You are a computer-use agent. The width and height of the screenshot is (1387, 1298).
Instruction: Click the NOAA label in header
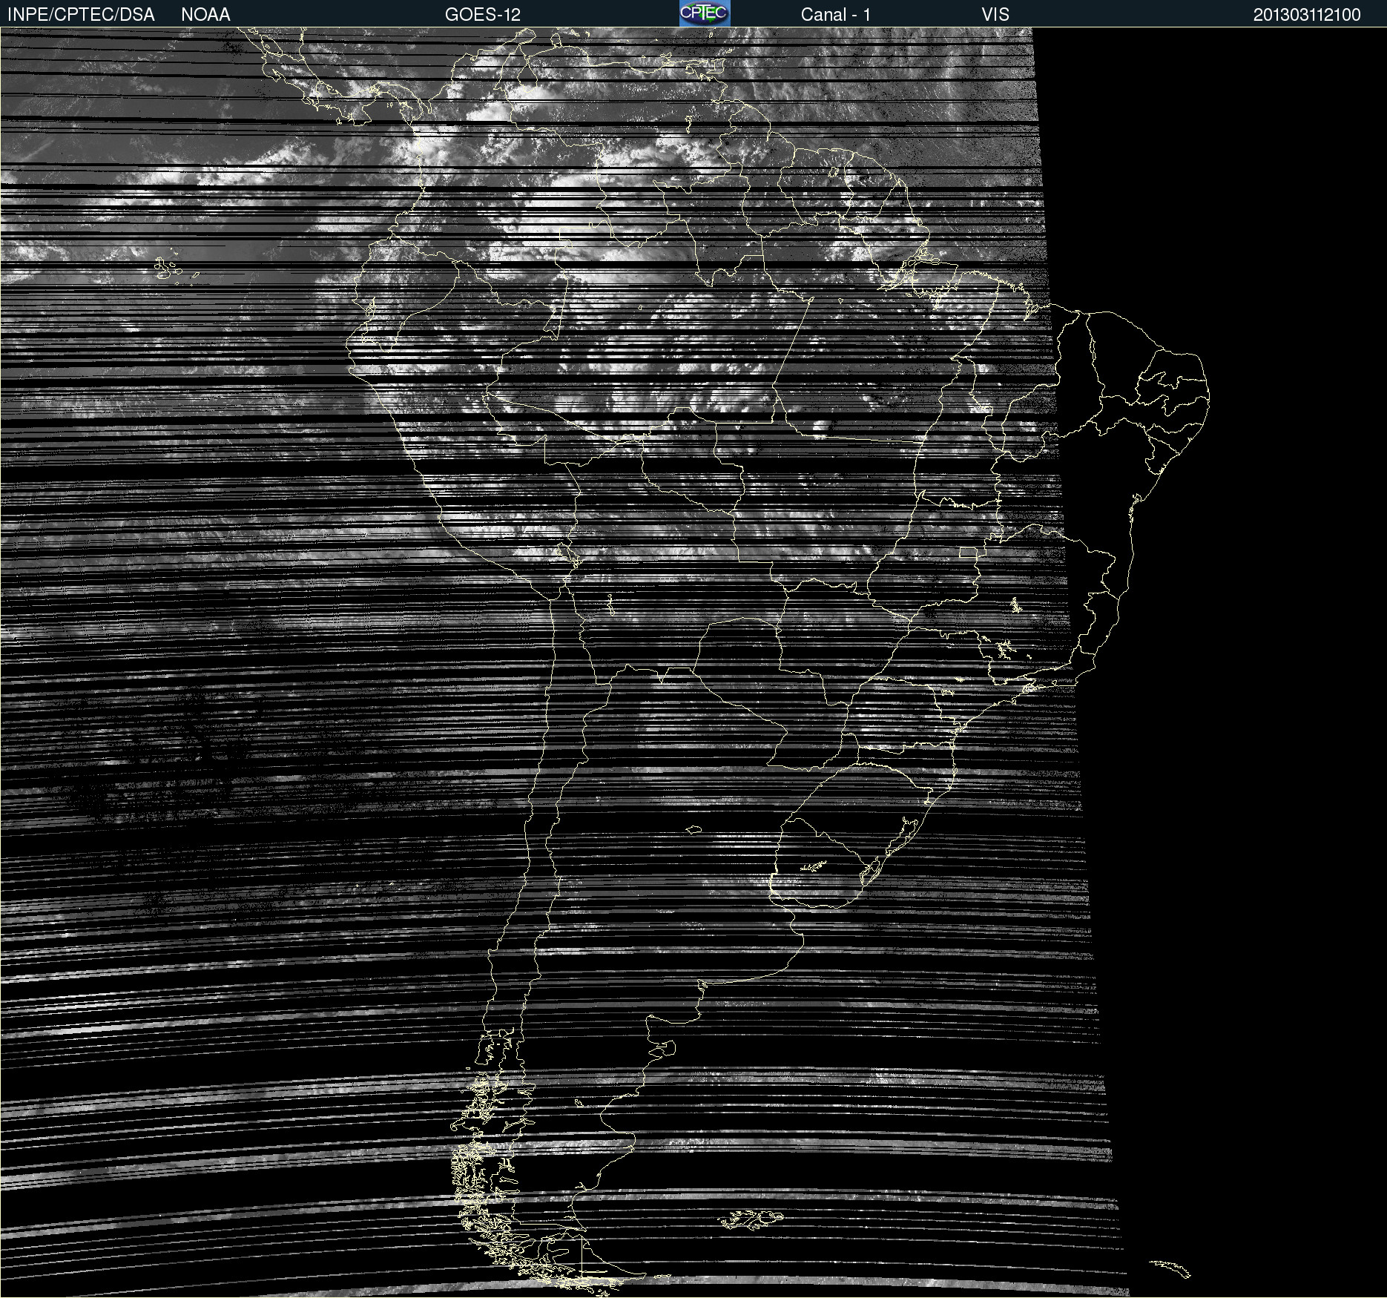(205, 14)
